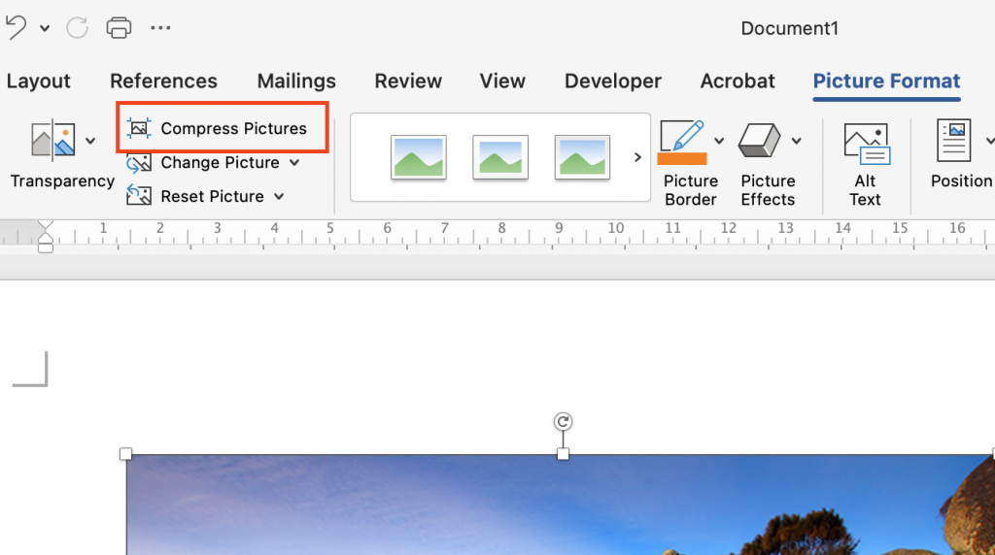Switch to the Mailings tab
995x555 pixels.
[x=296, y=82]
